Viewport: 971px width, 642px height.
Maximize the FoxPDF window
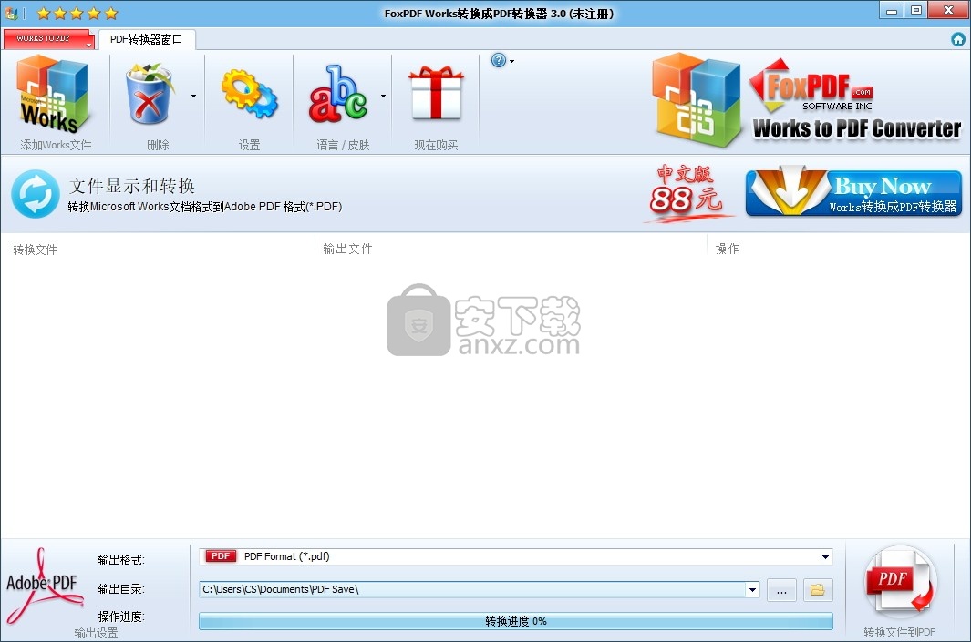[x=916, y=11]
